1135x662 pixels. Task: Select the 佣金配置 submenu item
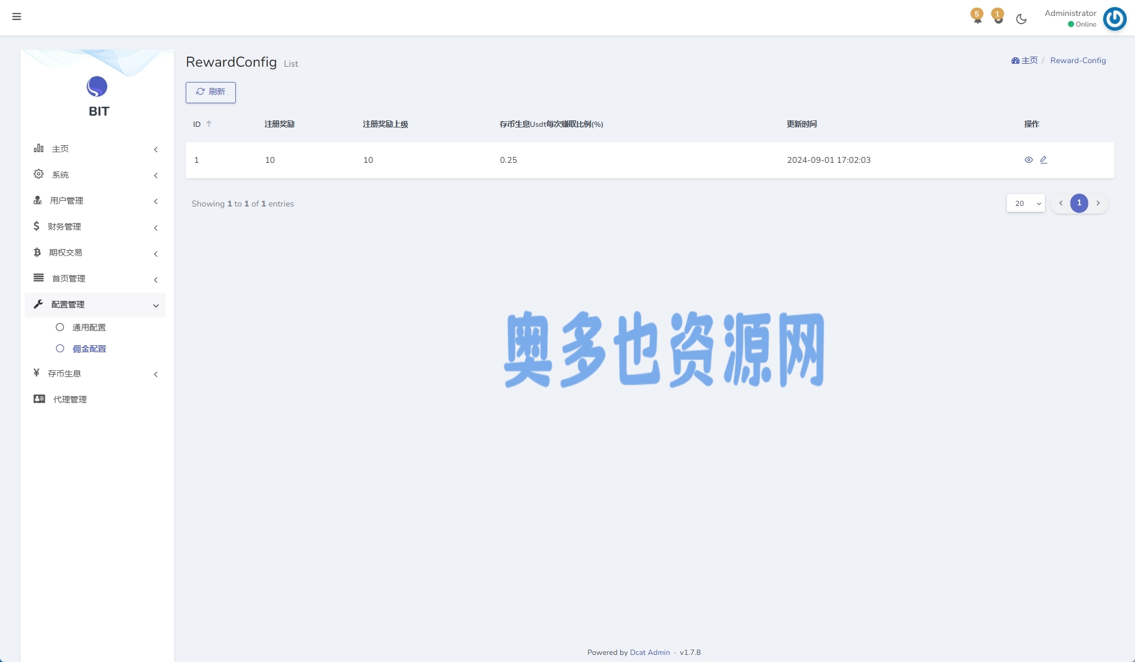89,349
